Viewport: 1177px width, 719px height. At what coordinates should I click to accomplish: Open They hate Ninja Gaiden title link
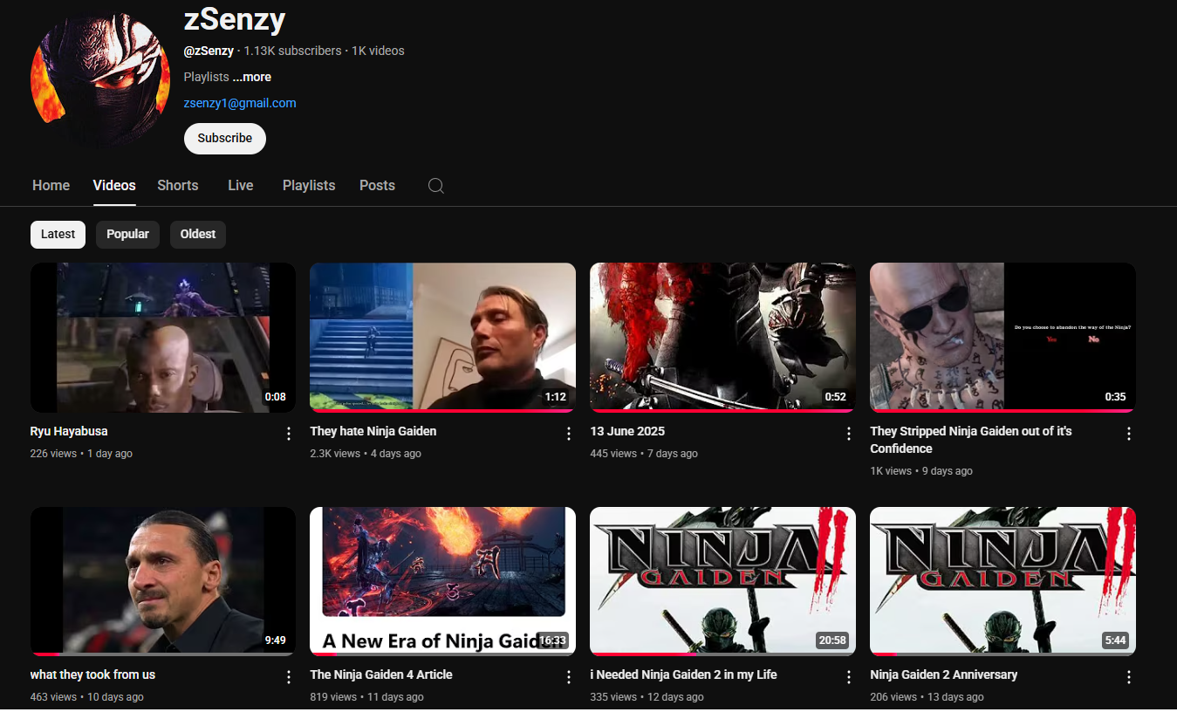[373, 431]
